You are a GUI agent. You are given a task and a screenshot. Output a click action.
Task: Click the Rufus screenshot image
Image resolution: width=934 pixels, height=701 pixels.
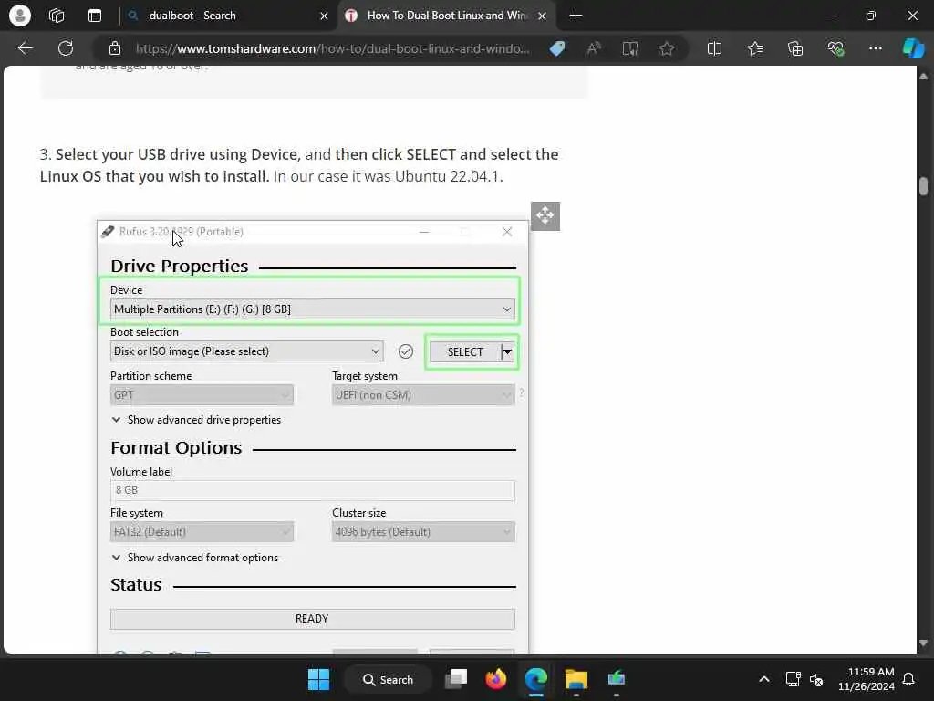tap(313, 437)
